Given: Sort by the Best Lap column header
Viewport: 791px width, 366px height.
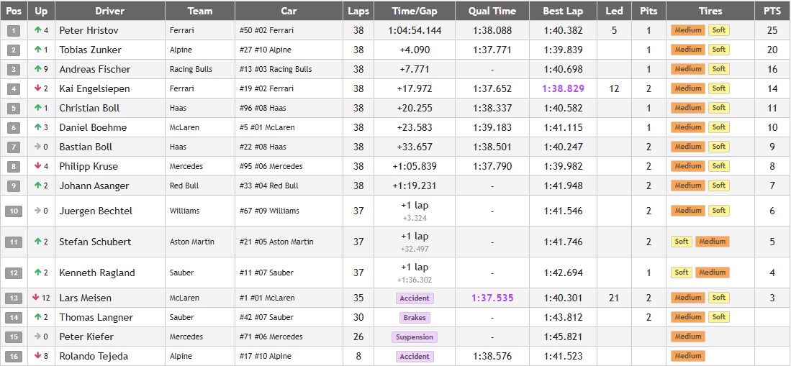Looking at the screenshot, I should click(563, 11).
